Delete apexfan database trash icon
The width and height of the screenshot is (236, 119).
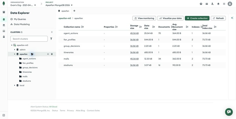point(52,54)
